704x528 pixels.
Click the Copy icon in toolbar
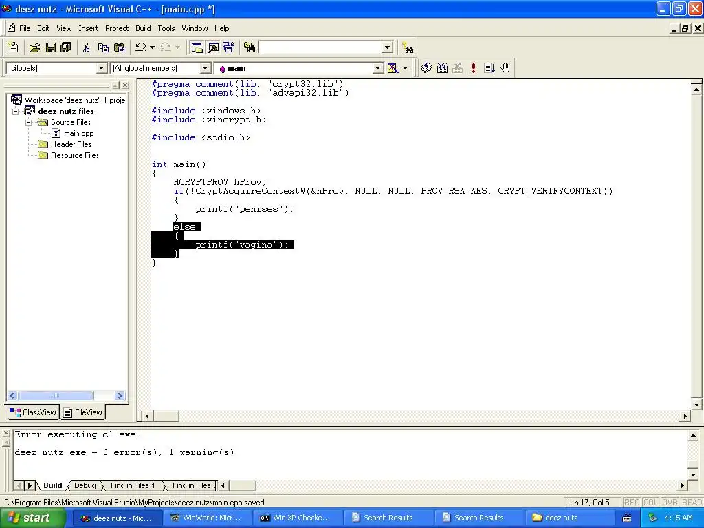103,47
